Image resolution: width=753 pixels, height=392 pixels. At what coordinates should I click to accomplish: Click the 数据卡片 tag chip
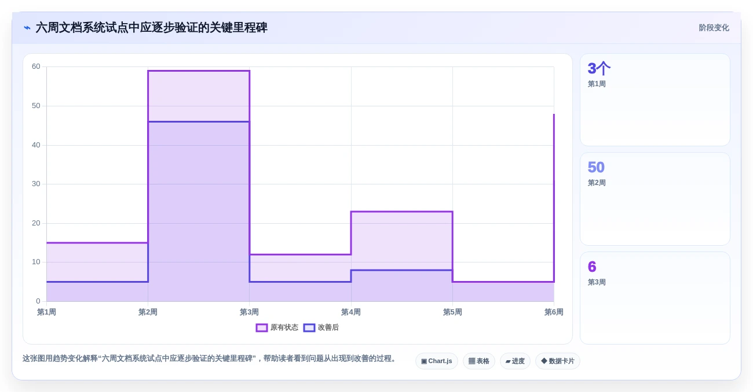[x=558, y=361]
